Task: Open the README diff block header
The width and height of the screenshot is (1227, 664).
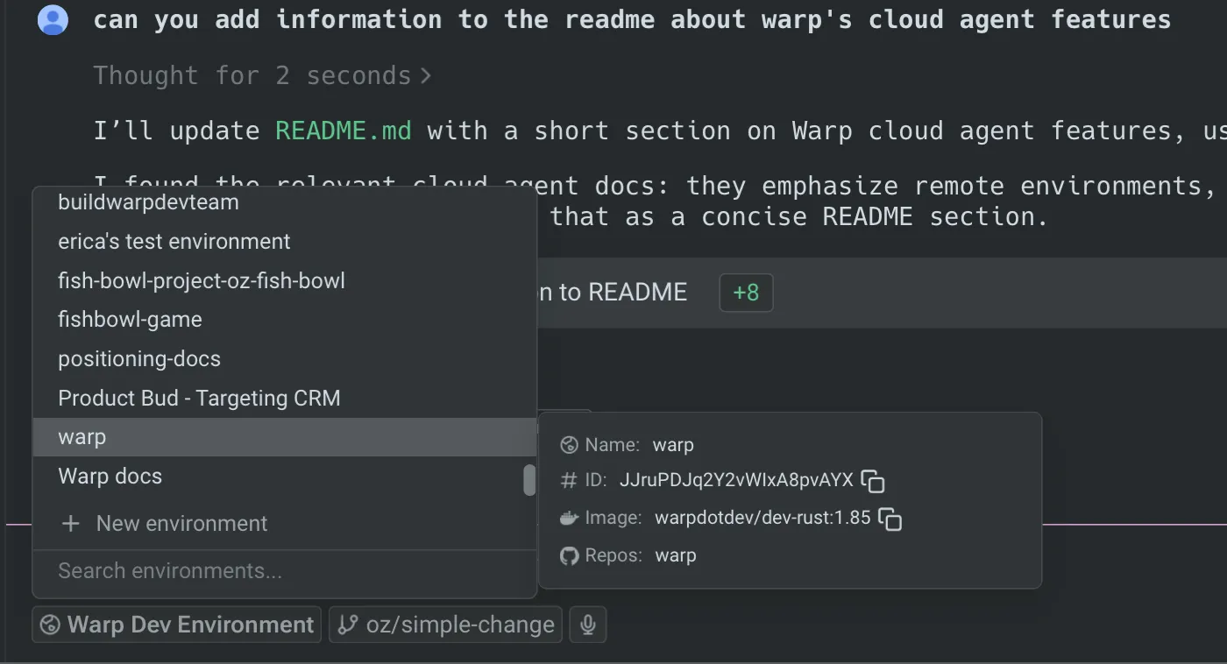Action: [x=882, y=293]
